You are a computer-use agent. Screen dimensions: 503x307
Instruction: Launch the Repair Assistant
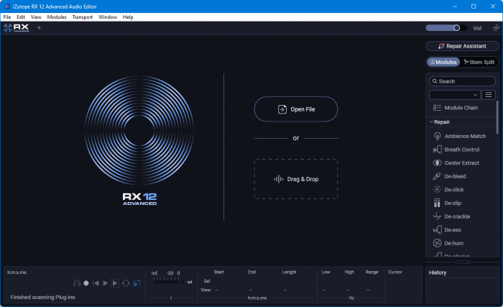(462, 46)
